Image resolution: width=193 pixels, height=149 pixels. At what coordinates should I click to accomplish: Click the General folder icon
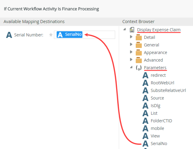pyautogui.click(x=139, y=45)
